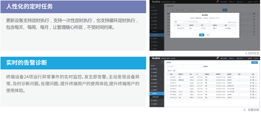Collapse the alarm management sidebar group

(x=162, y=90)
